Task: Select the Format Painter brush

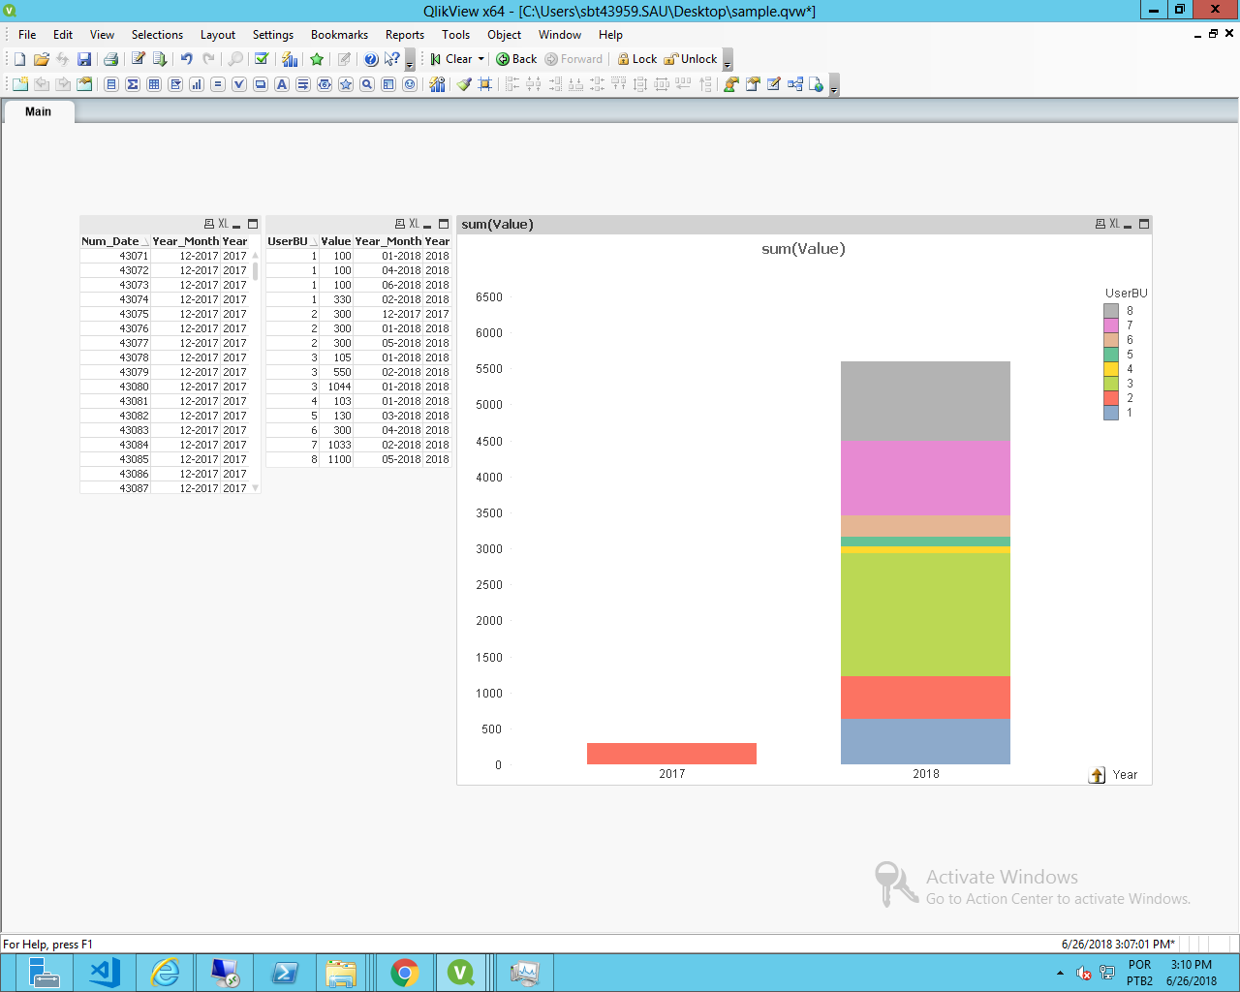Action: (x=464, y=84)
